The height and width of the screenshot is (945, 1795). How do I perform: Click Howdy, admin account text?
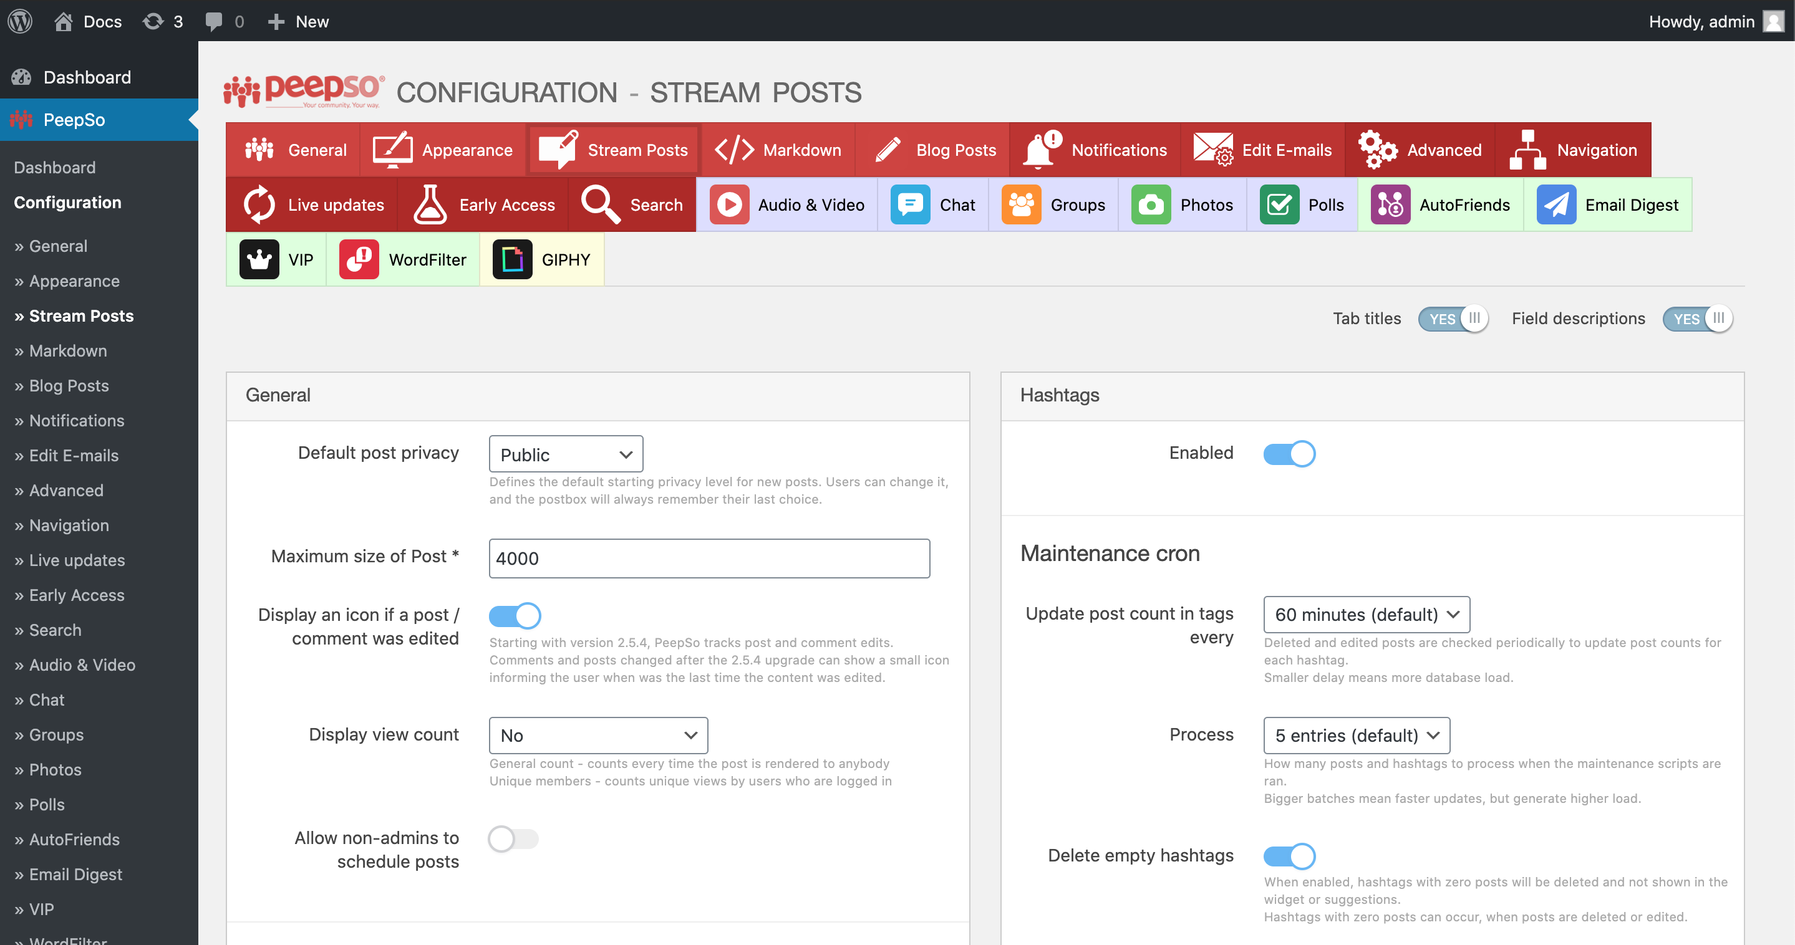tap(1701, 21)
